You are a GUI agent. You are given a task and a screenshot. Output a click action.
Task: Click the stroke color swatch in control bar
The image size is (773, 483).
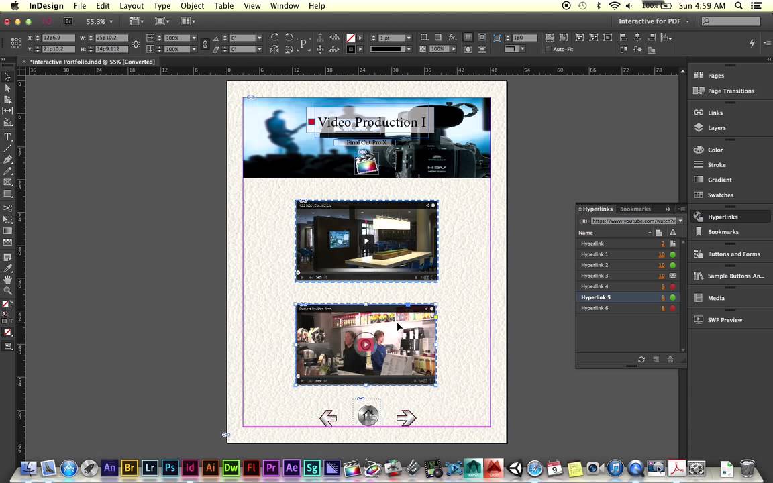pos(350,49)
